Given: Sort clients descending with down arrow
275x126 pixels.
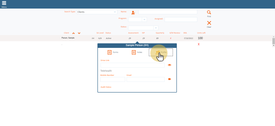Looking at the screenshot, I should pos(79,33).
